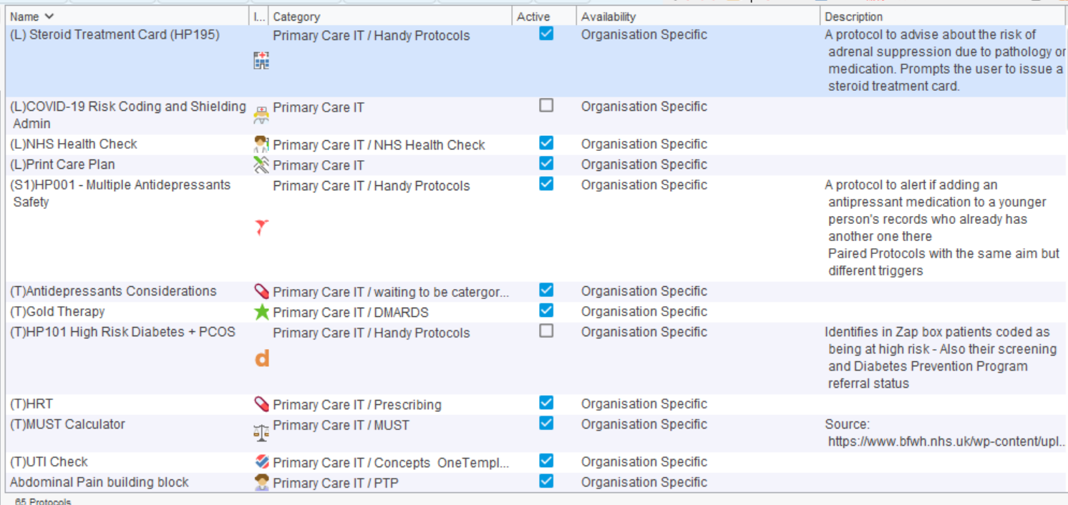
Task: Click the Active column header
Action: pyautogui.click(x=544, y=16)
